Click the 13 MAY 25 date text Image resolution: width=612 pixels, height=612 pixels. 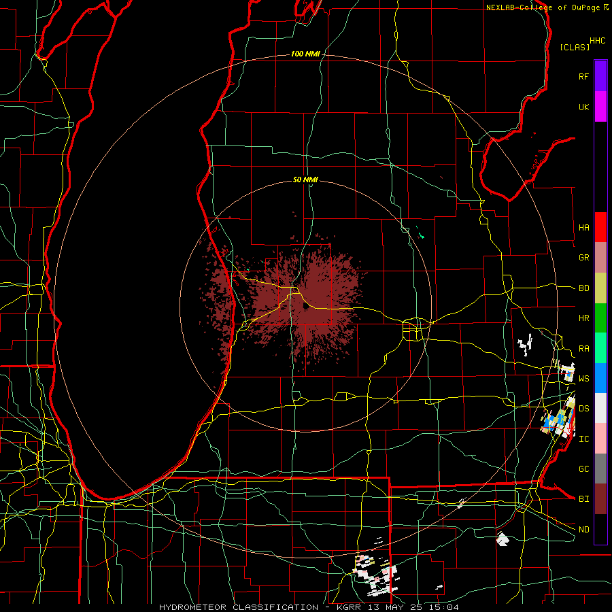395,607
